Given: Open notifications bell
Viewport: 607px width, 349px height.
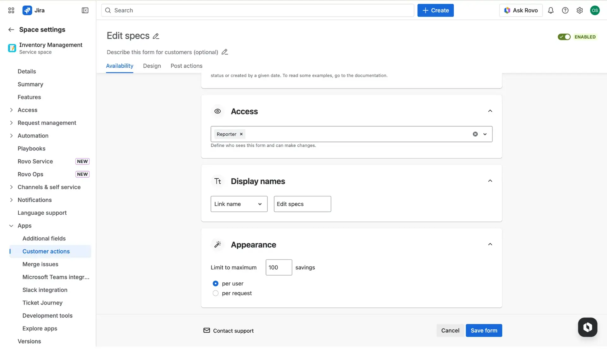Looking at the screenshot, I should pyautogui.click(x=550, y=10).
